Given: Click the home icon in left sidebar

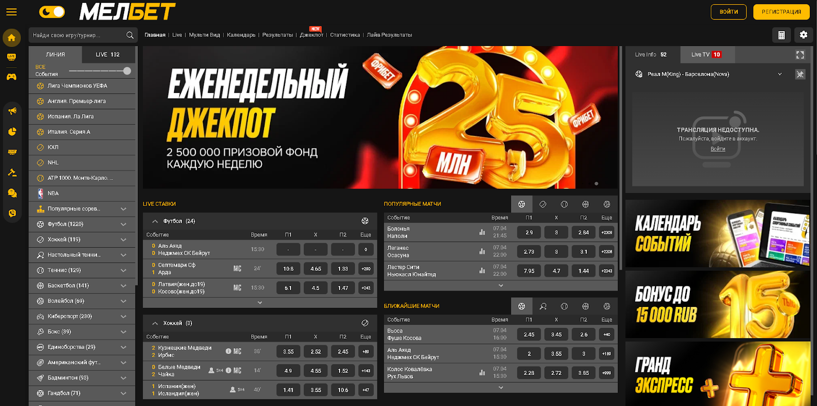Looking at the screenshot, I should 11,38.
